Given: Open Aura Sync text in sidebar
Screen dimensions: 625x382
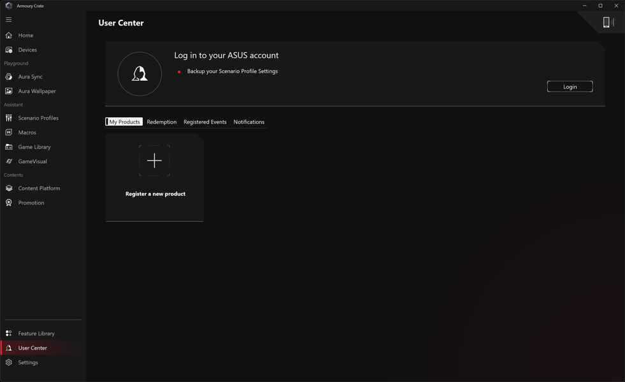Looking at the screenshot, I should click(x=31, y=76).
